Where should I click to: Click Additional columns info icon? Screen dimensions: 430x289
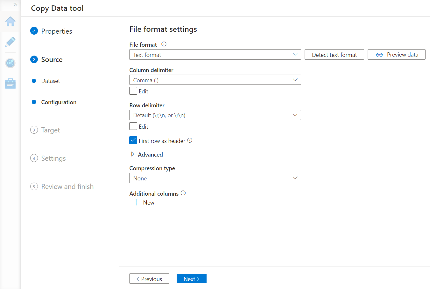(183, 193)
